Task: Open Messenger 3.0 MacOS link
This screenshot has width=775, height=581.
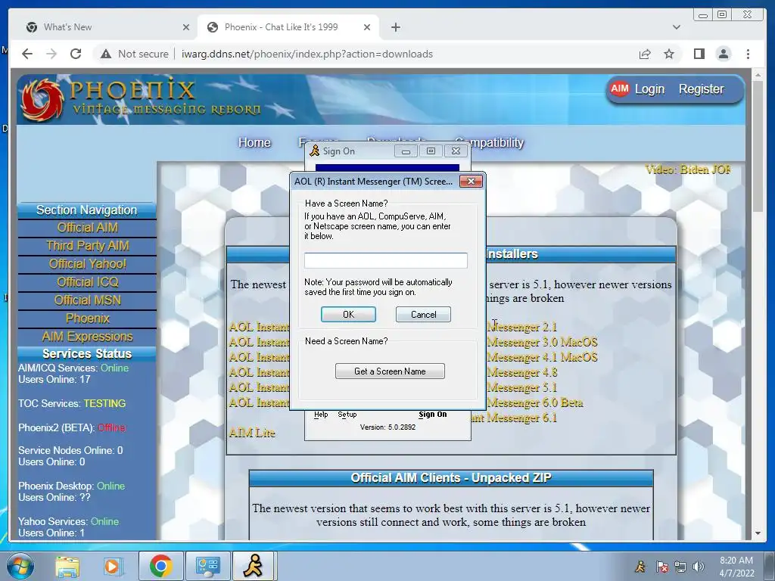Action: tap(542, 343)
